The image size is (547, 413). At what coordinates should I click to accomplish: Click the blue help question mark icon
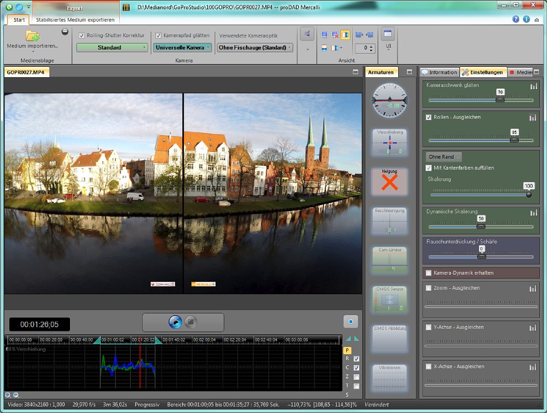click(x=515, y=19)
